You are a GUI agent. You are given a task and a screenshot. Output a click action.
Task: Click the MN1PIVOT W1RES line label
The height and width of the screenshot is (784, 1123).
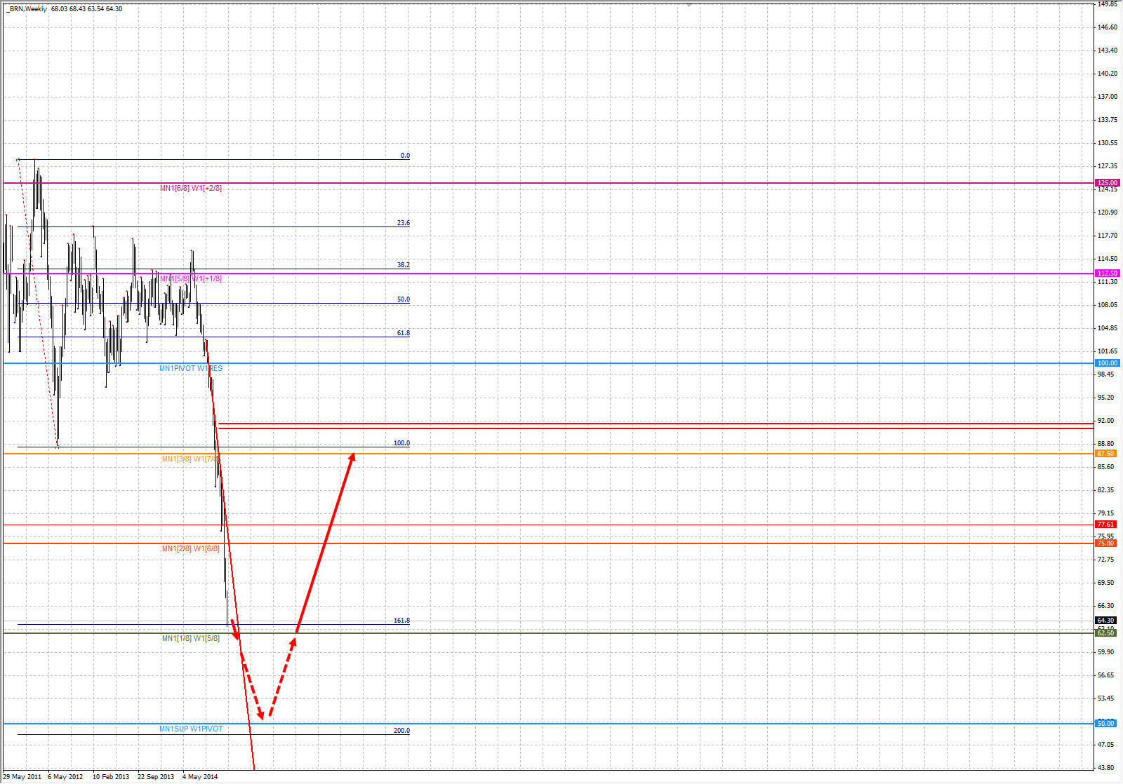tap(191, 368)
